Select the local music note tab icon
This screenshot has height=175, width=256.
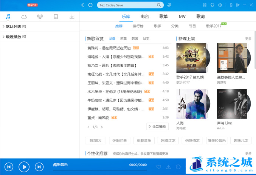pyautogui.click(x=8, y=17)
